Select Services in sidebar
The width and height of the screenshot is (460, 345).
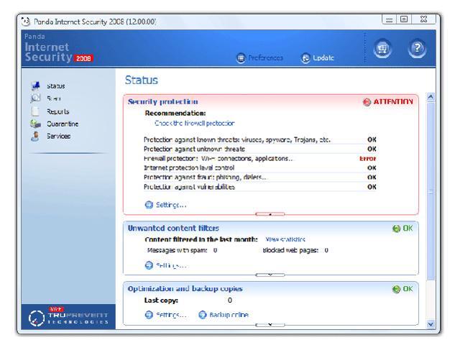click(x=58, y=137)
